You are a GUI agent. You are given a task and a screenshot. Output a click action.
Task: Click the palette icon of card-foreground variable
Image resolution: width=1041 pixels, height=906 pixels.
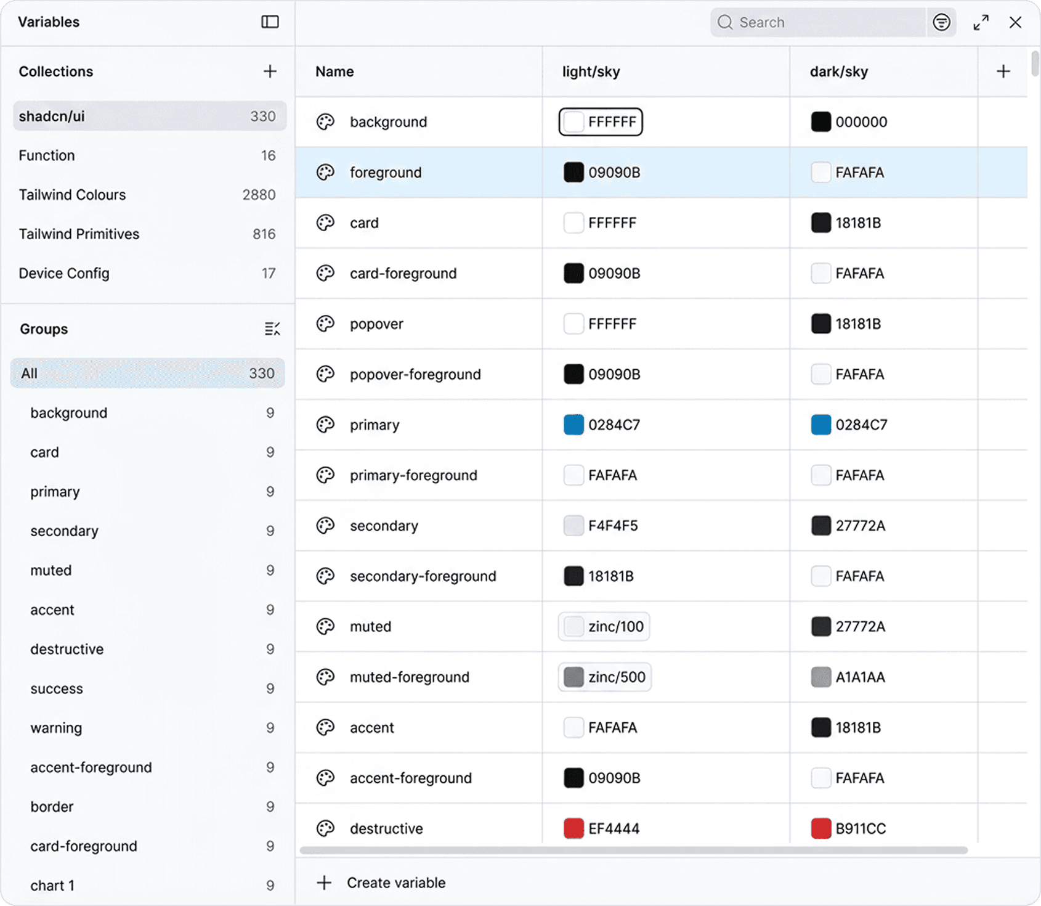(325, 273)
